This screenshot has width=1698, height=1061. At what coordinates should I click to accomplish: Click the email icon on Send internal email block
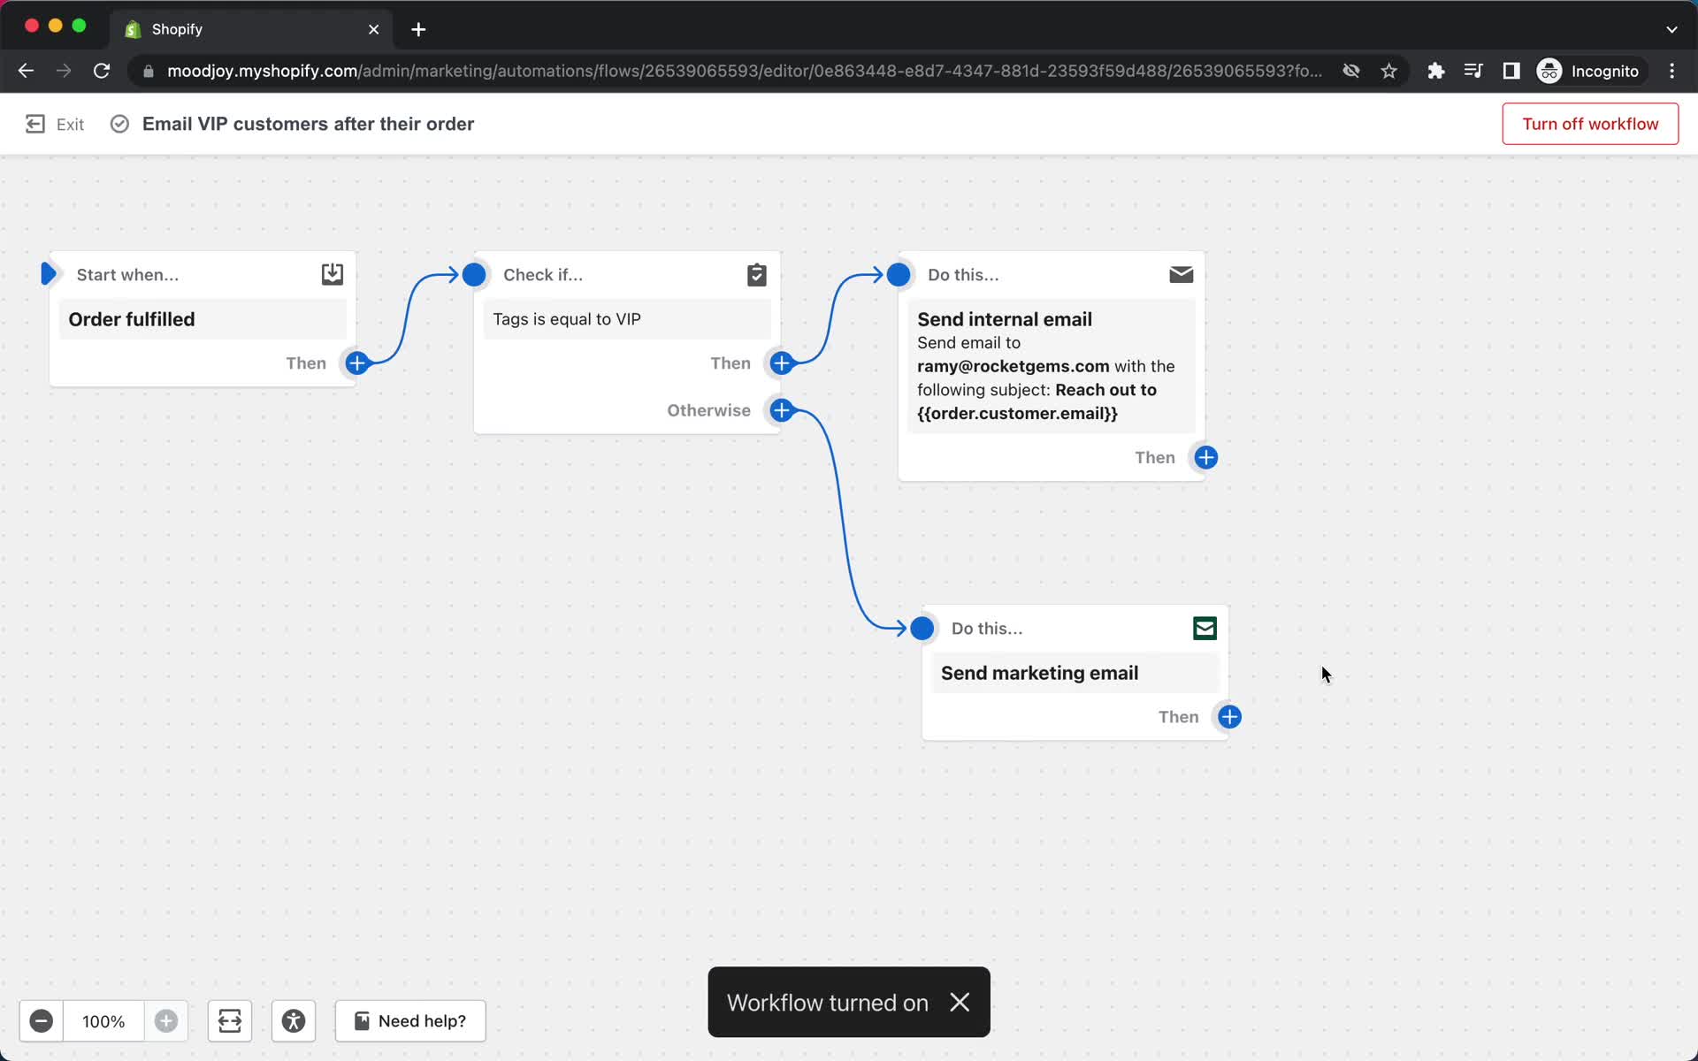pyautogui.click(x=1180, y=274)
